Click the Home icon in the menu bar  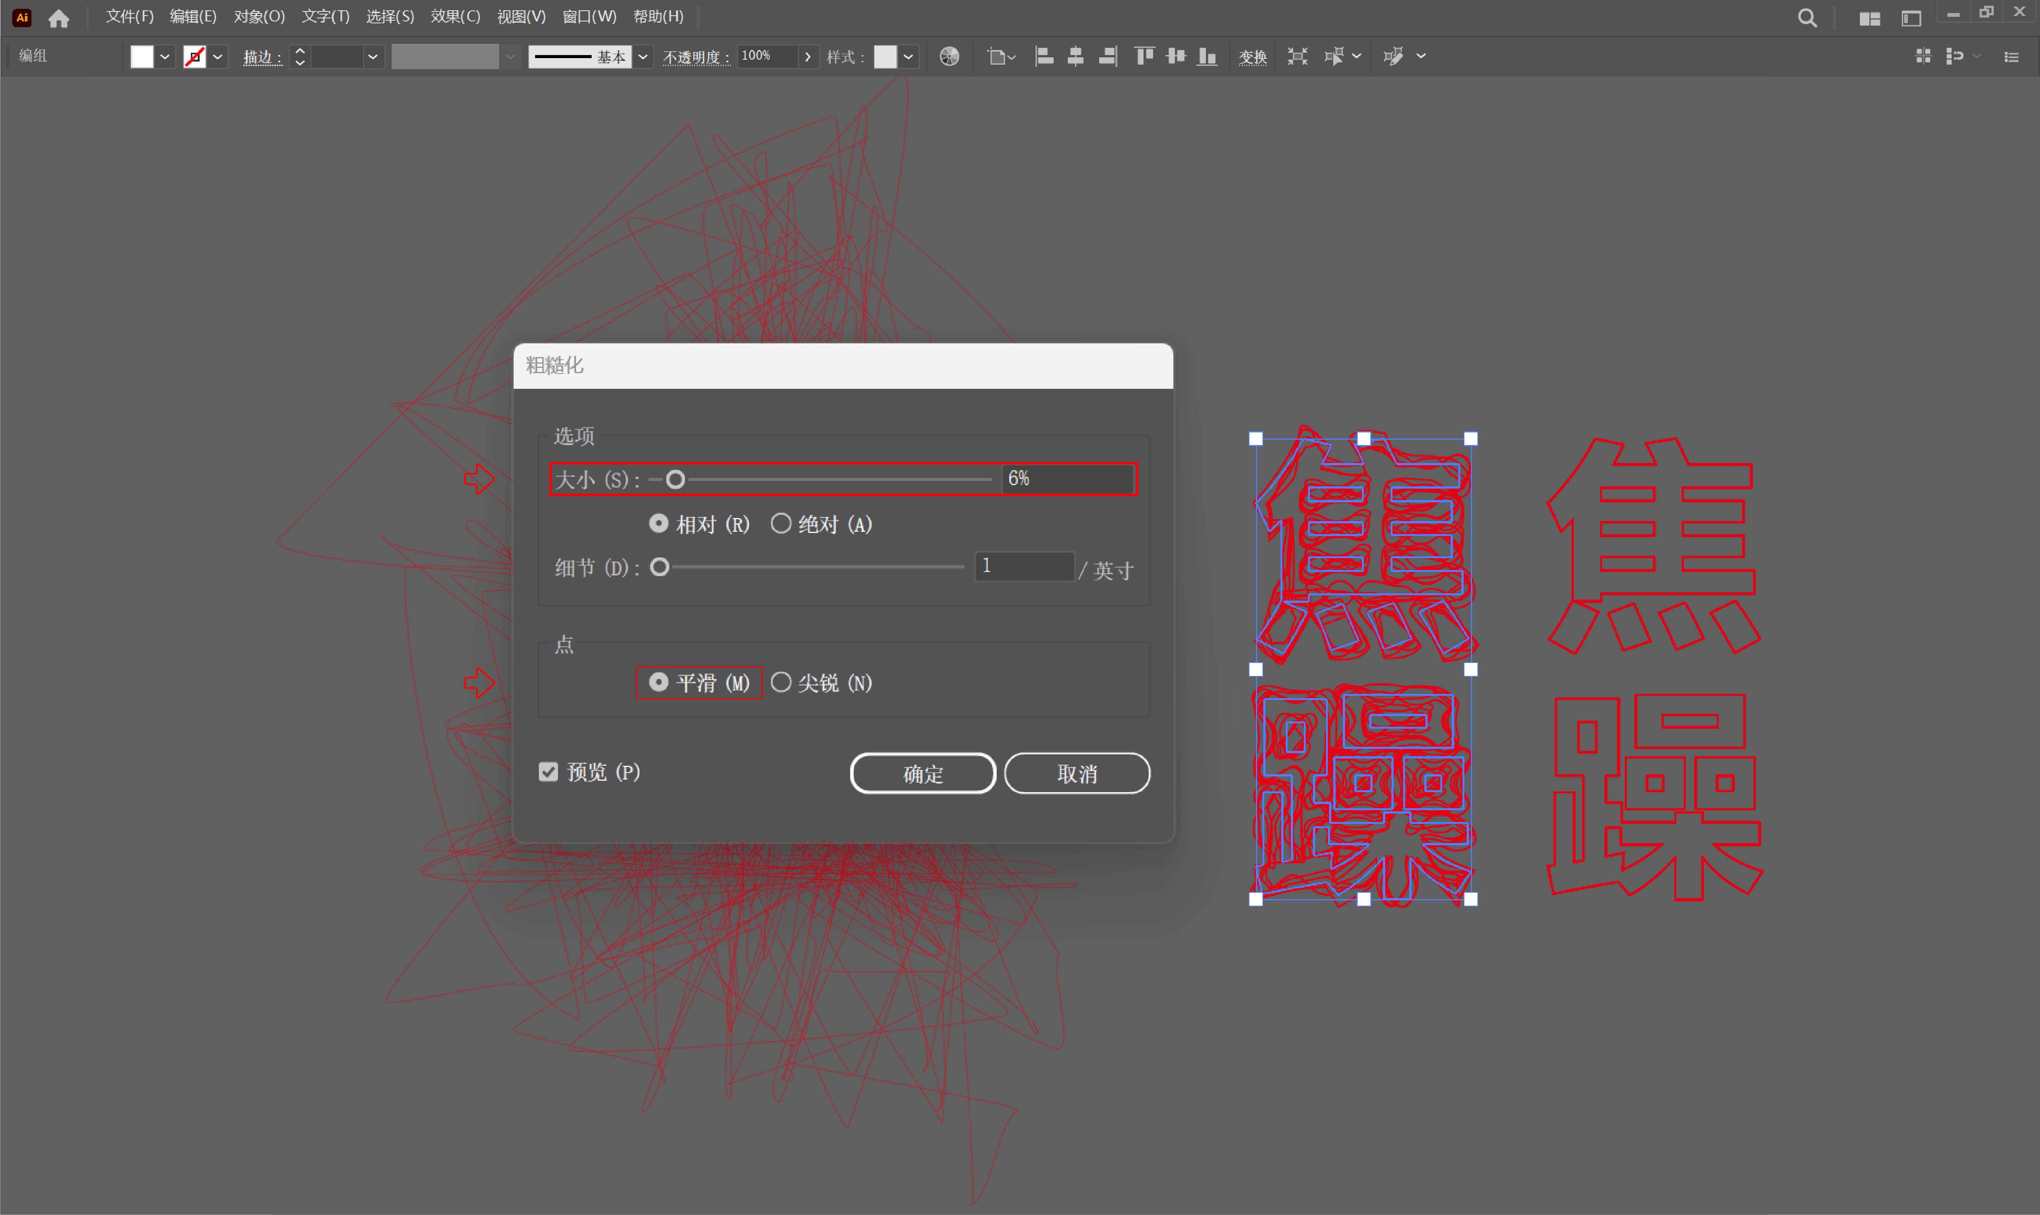pos(59,18)
